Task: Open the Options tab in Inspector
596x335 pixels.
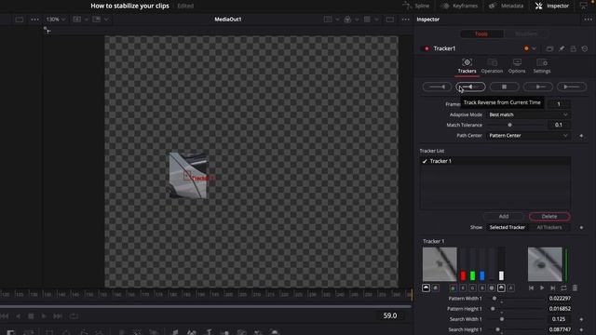Action: [517, 66]
